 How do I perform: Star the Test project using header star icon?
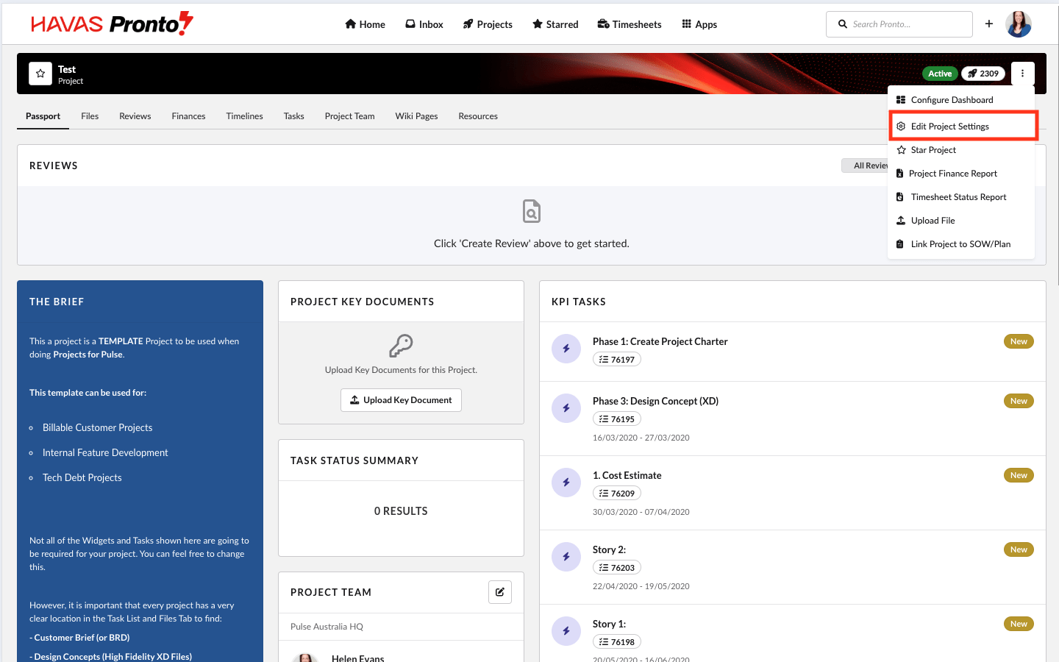point(40,74)
